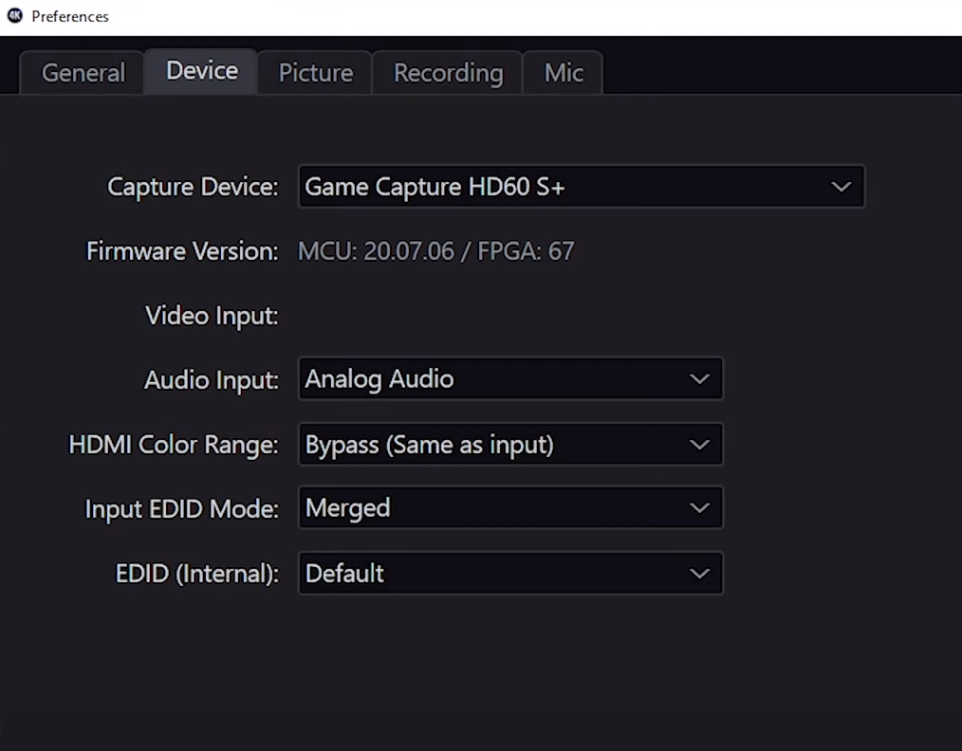Click the Audio Input label
Image resolution: width=962 pixels, height=751 pixels.
211,380
